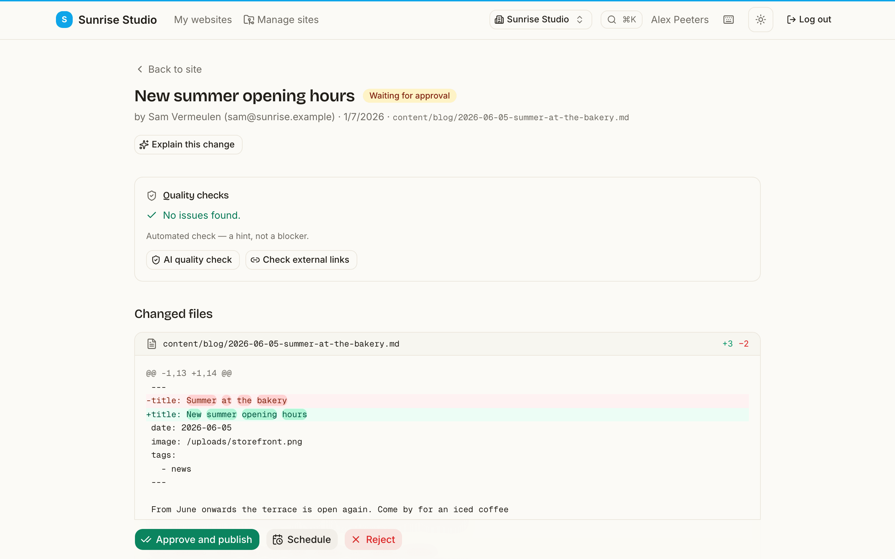Go to My websites

203,20
